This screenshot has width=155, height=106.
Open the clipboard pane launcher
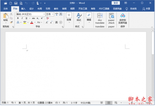[13, 27]
